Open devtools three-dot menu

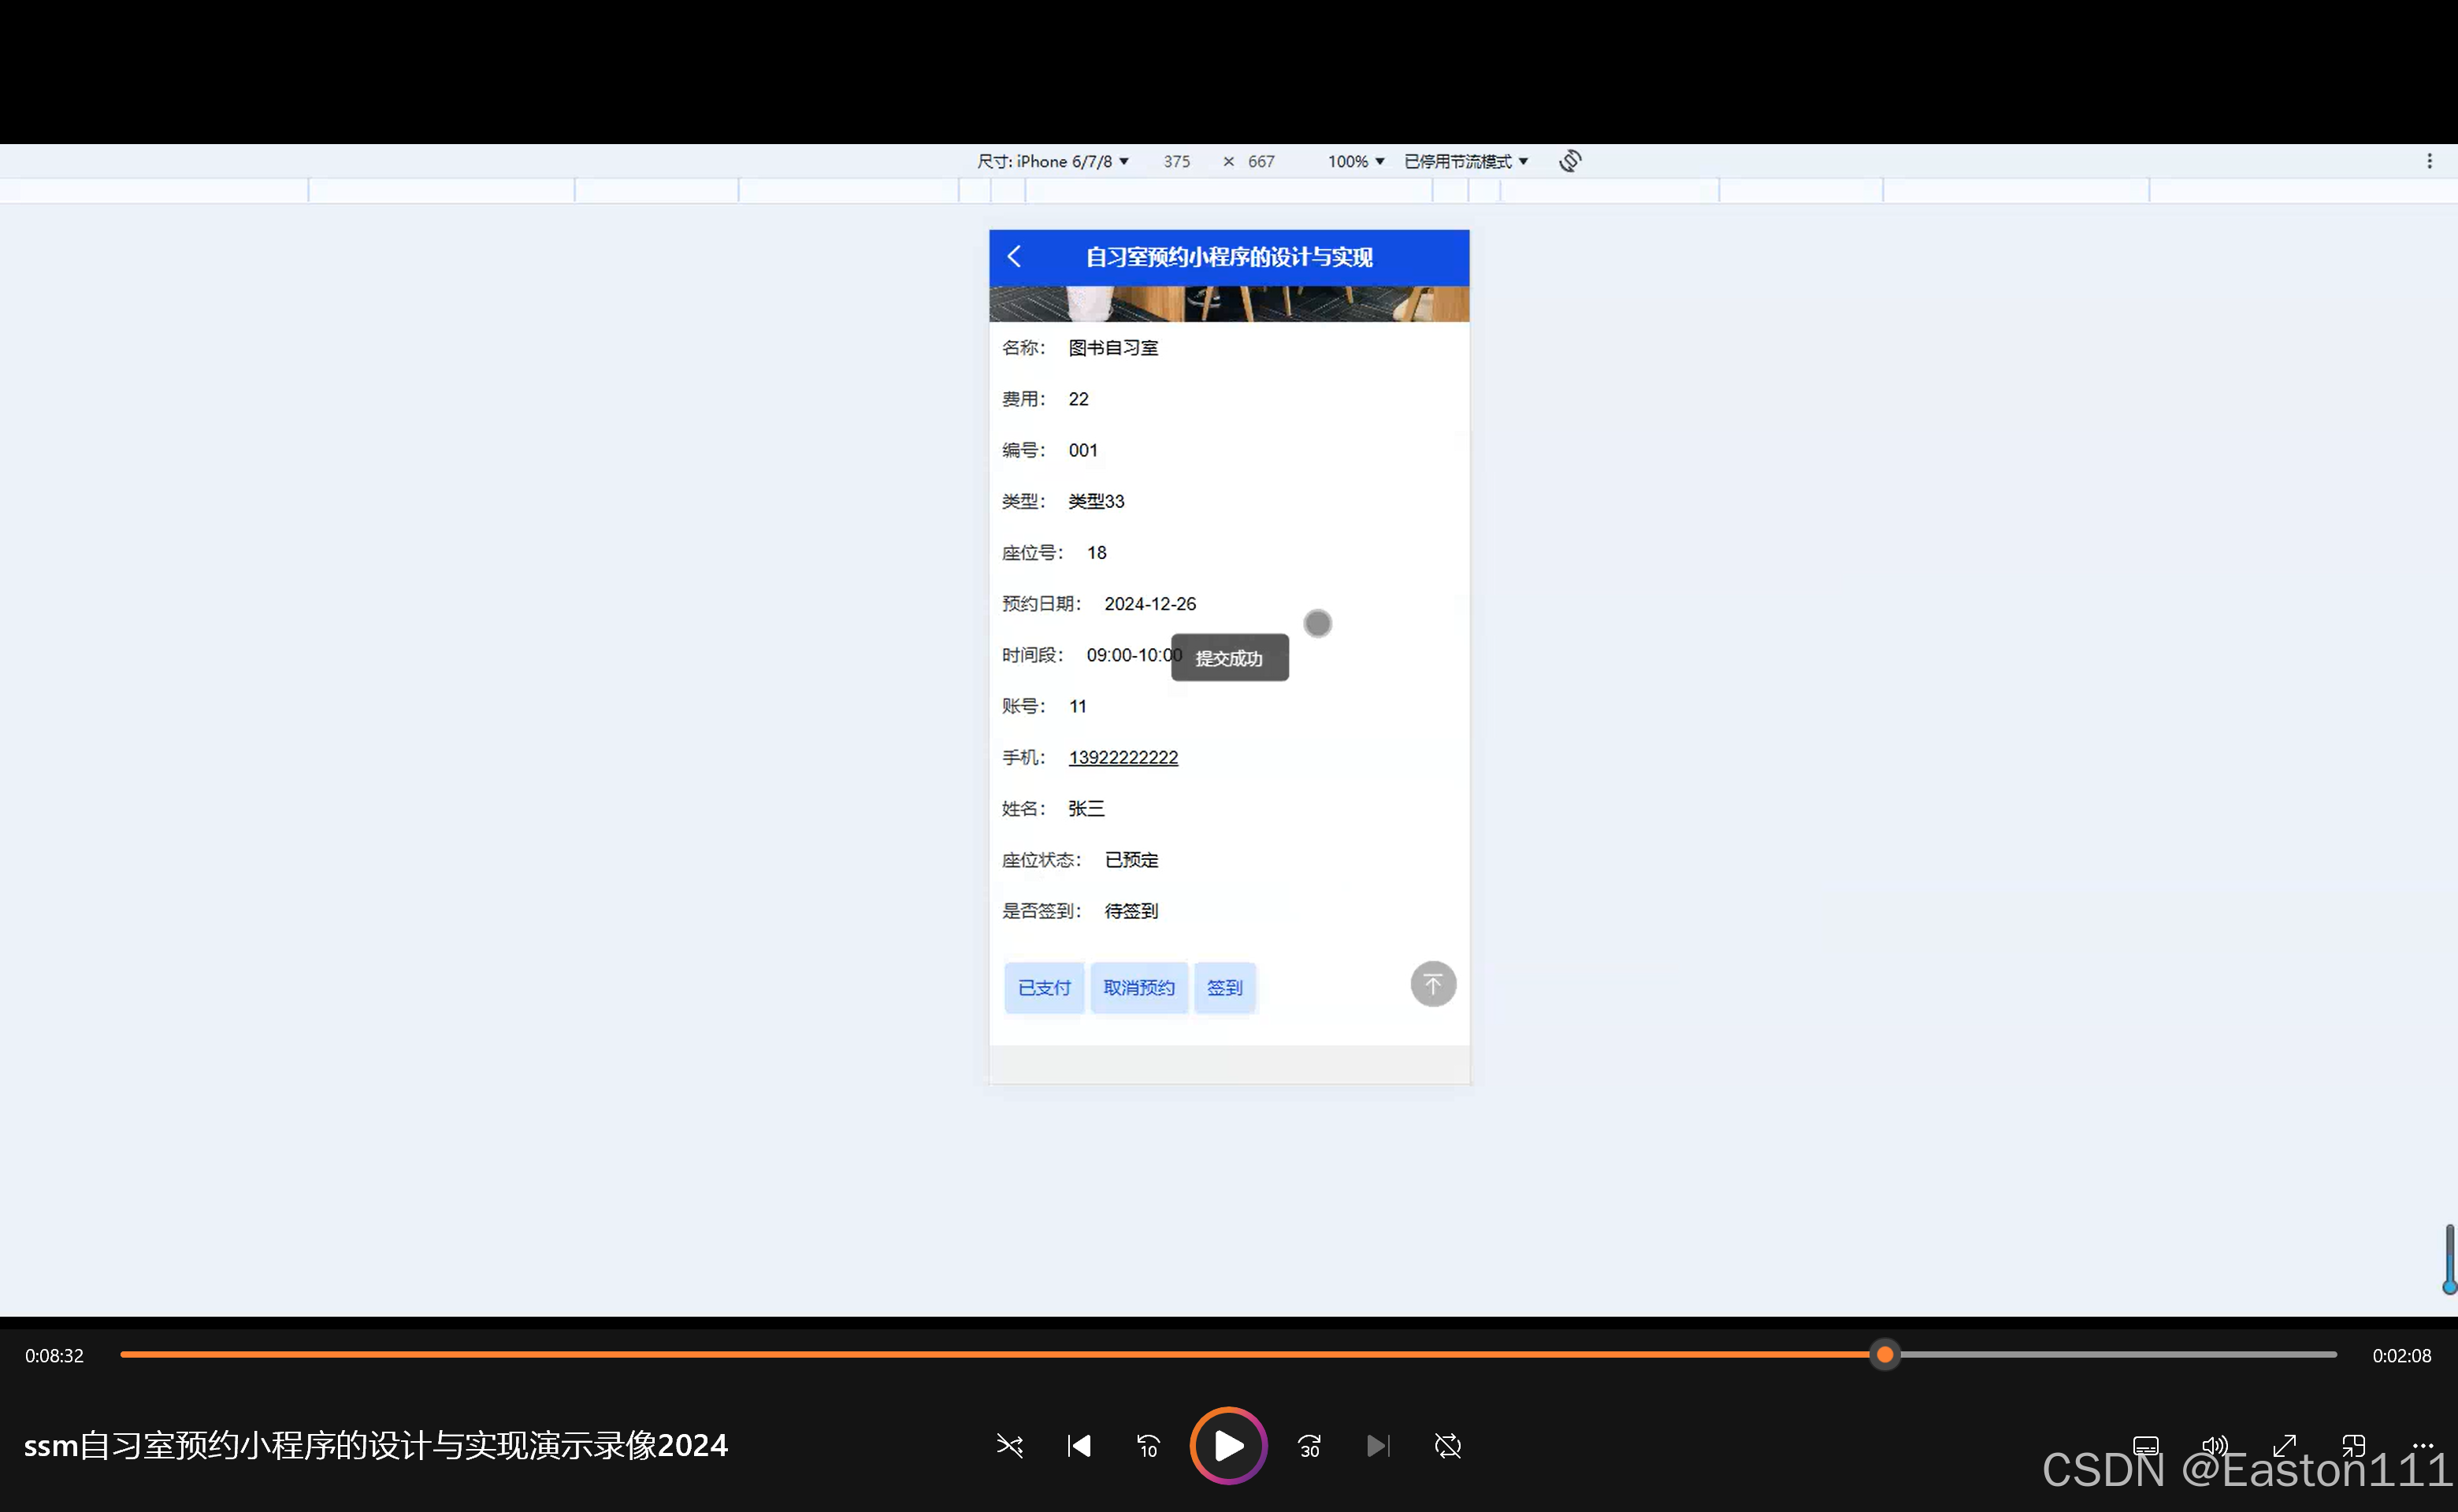click(x=2429, y=161)
